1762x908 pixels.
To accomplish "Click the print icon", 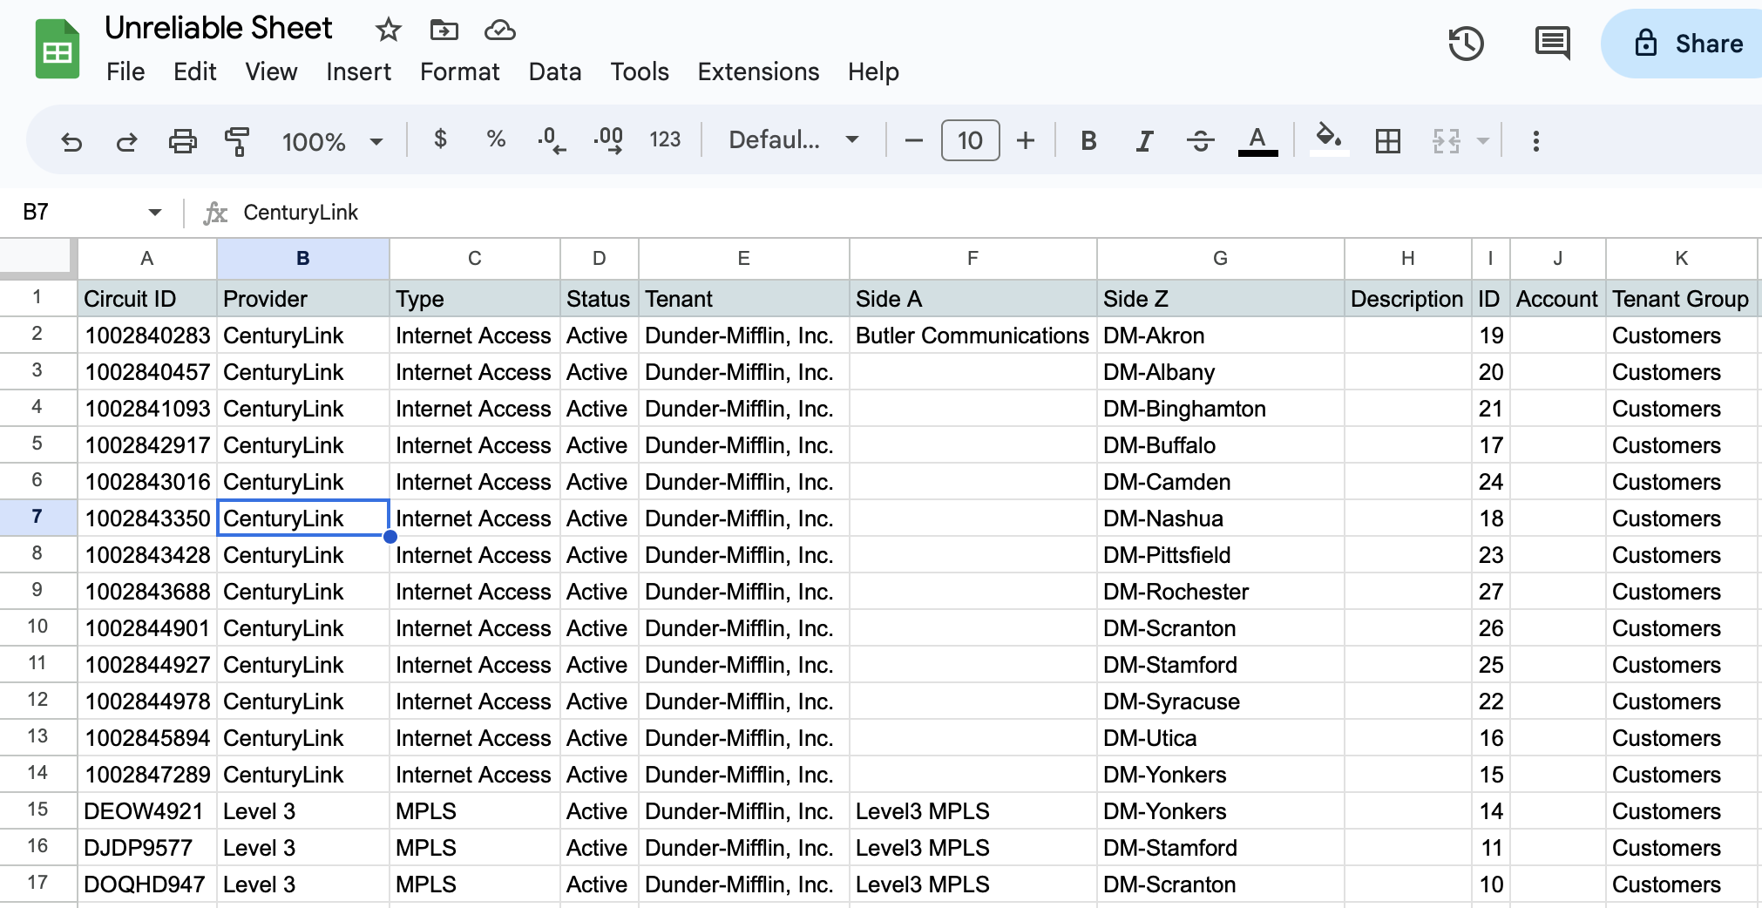I will click(182, 141).
